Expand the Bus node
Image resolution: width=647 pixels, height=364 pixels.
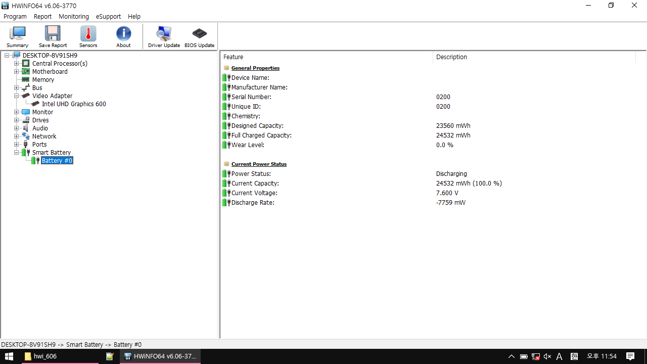pyautogui.click(x=17, y=88)
